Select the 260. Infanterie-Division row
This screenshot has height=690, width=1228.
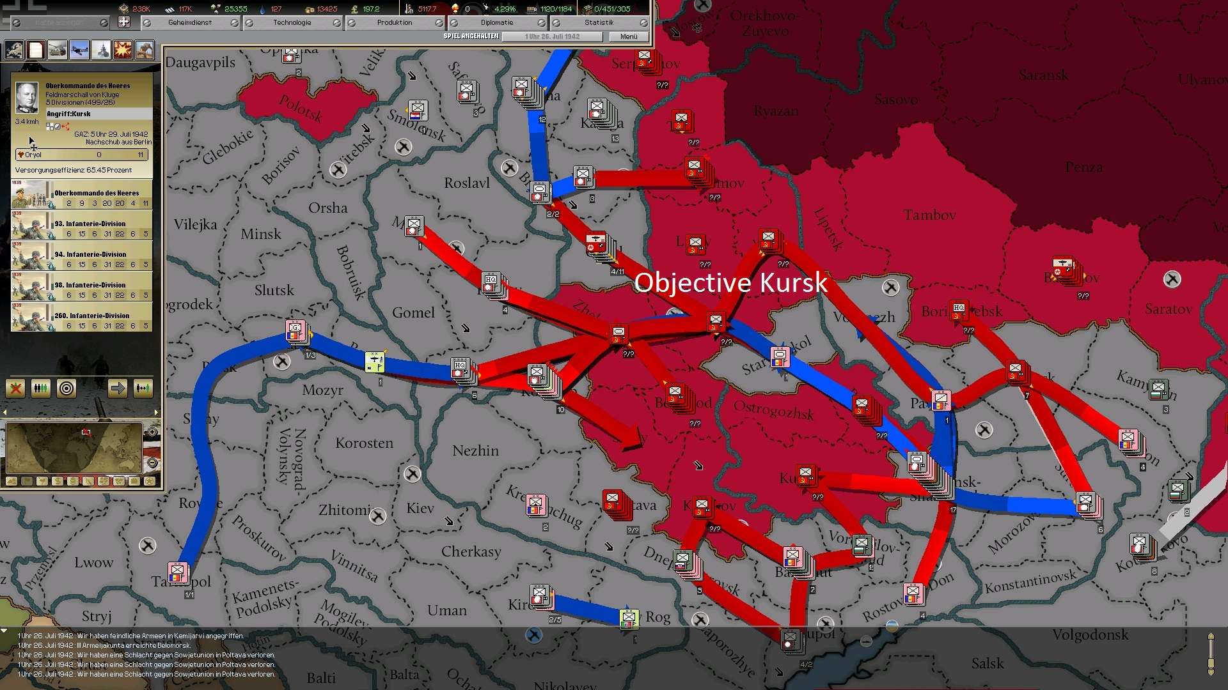[82, 318]
